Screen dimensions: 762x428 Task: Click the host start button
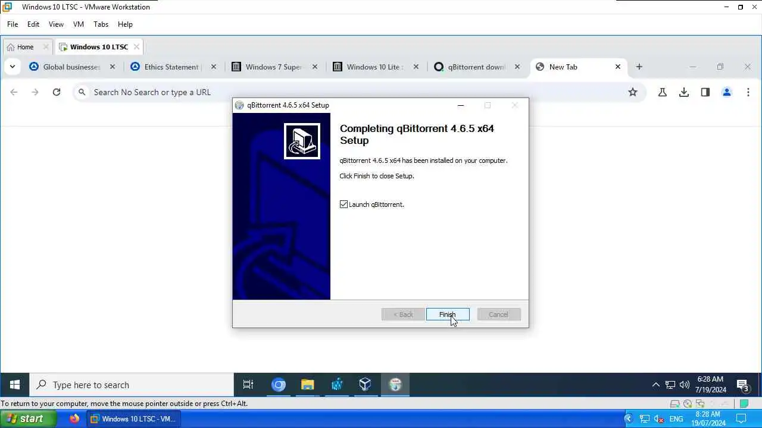pos(29,418)
